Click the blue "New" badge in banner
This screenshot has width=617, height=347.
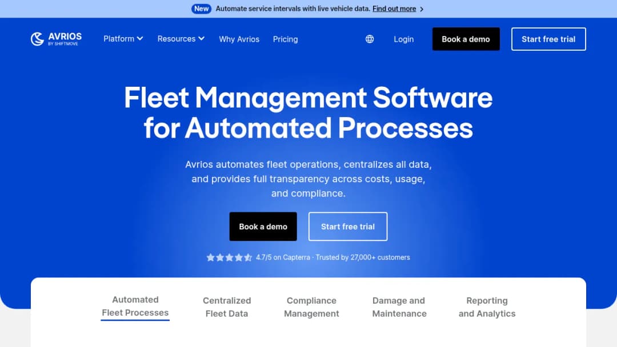(201, 9)
